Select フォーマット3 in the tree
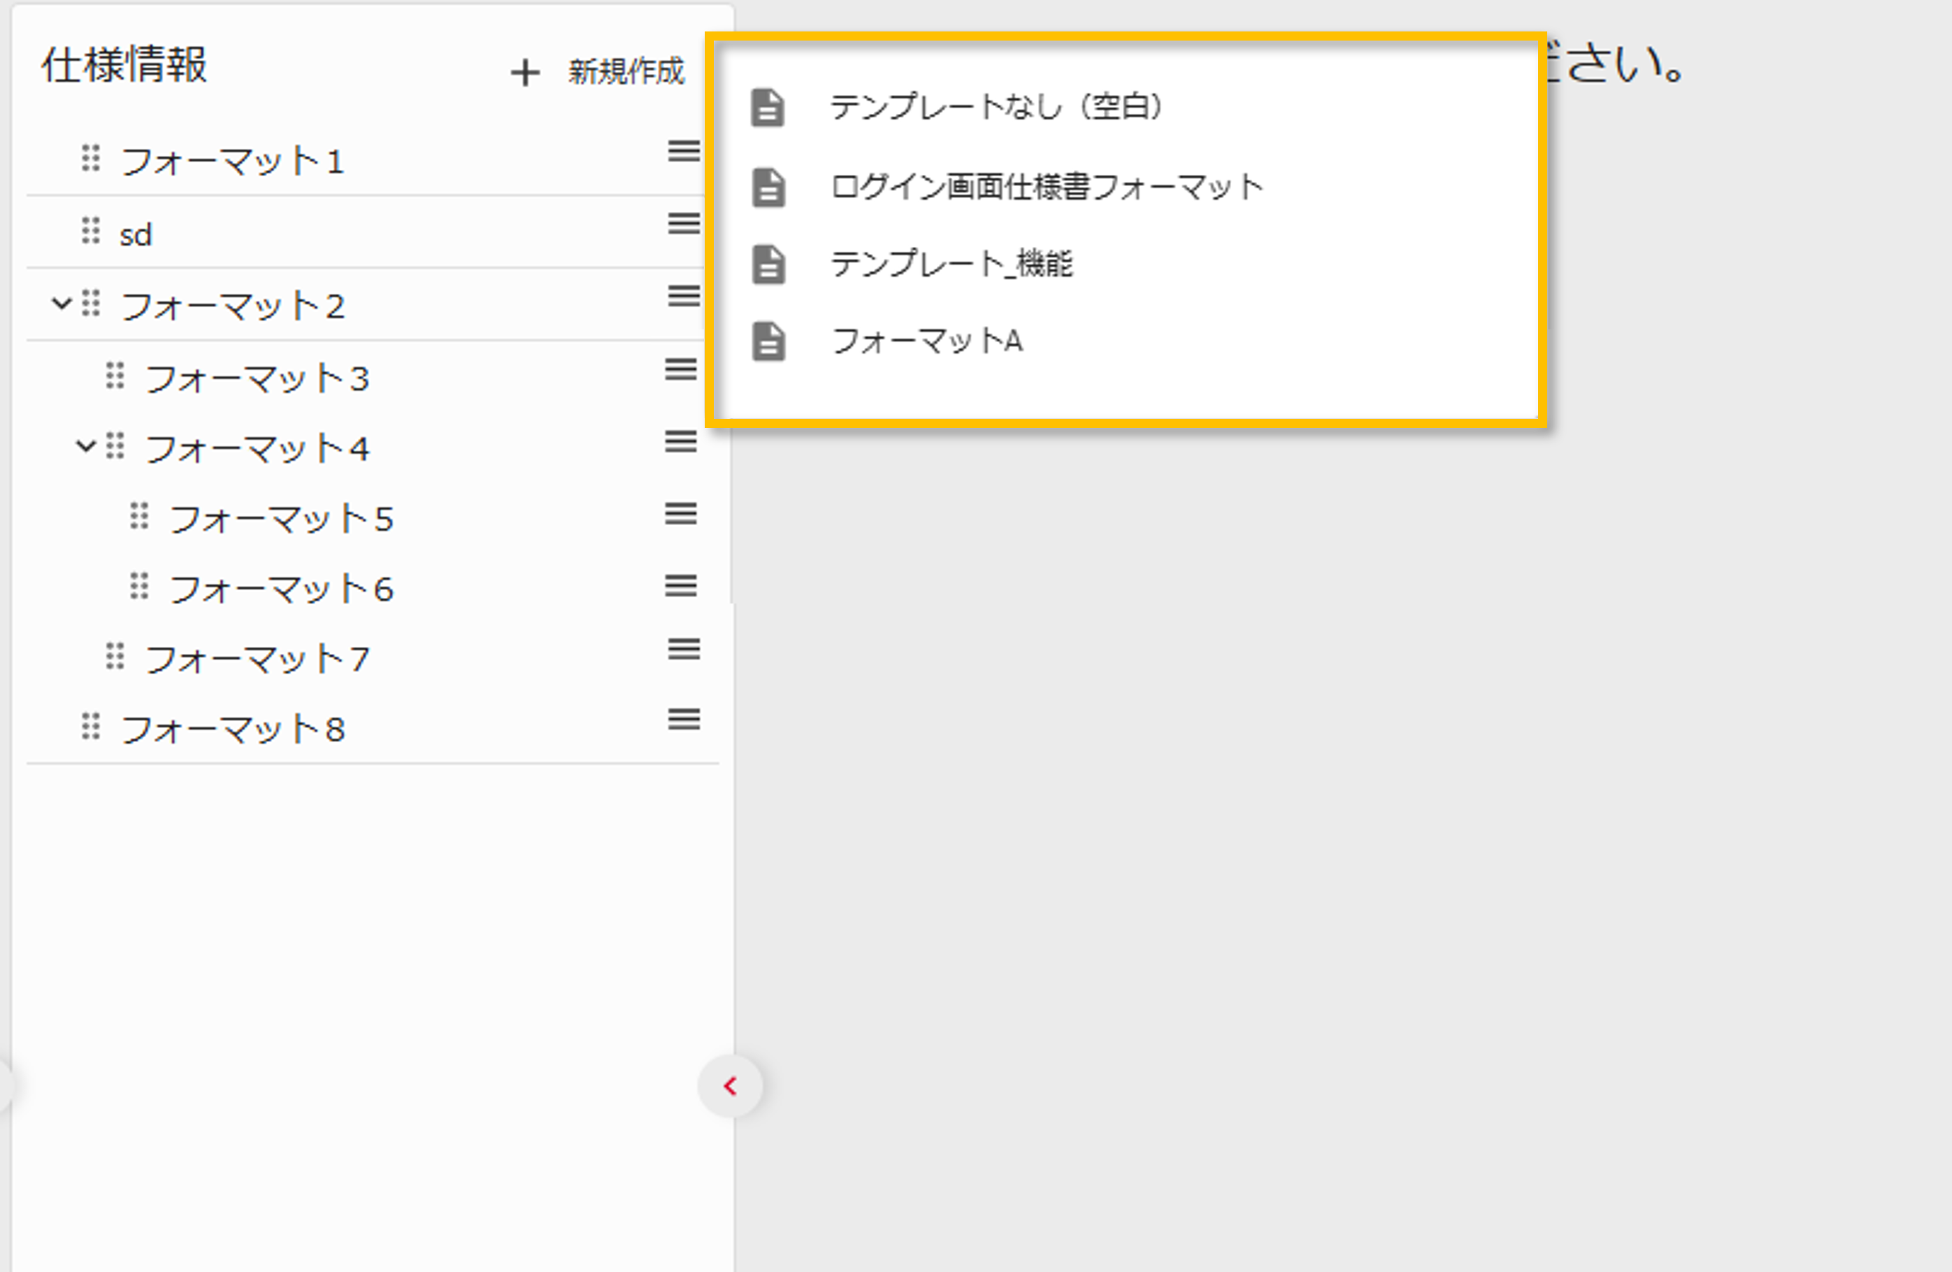 (x=257, y=378)
